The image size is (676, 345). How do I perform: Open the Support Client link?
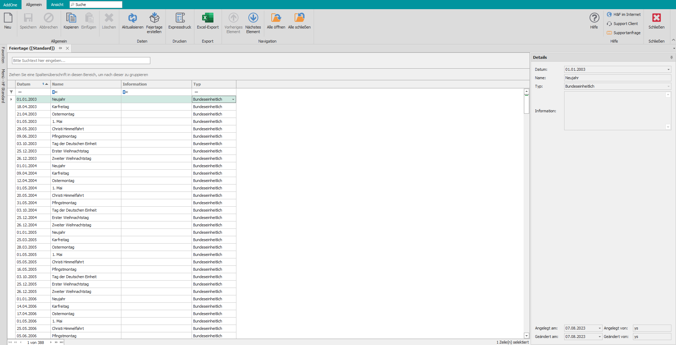[x=625, y=24]
